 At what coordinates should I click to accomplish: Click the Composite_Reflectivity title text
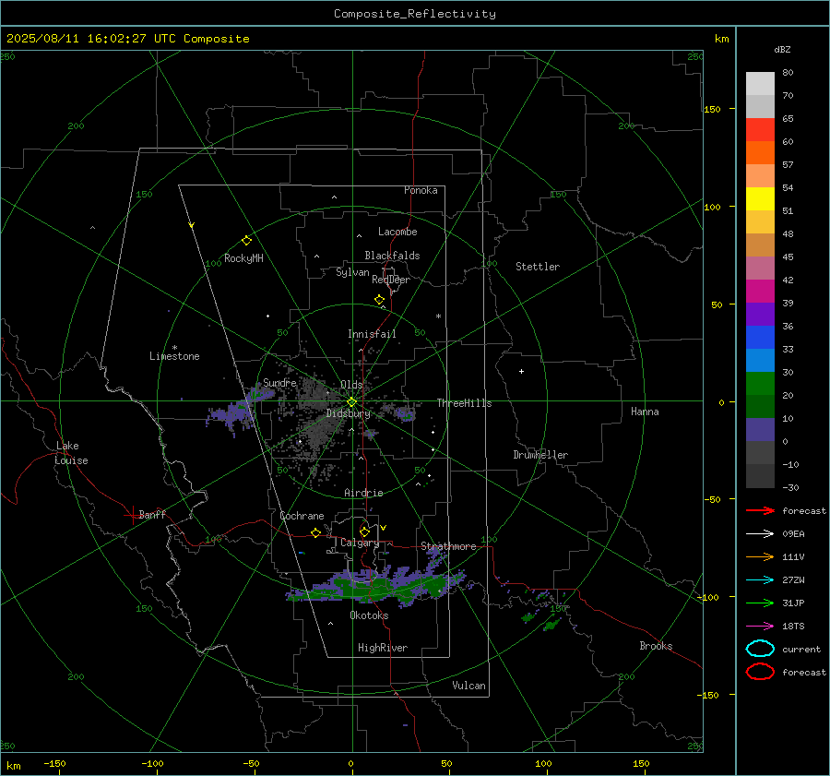coord(414,14)
